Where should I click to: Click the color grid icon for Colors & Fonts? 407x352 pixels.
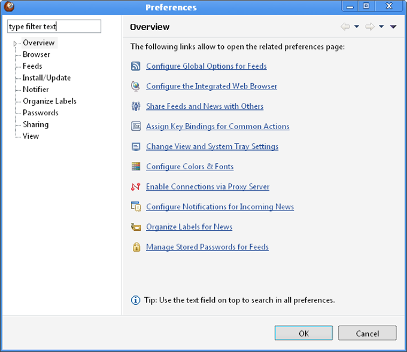coord(135,167)
